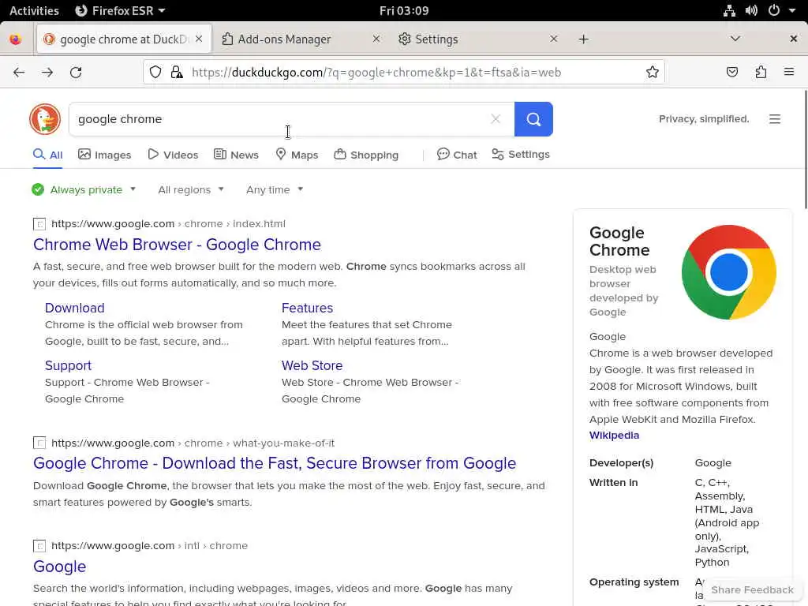Expand system menu arrow in top bar
Image resolution: width=808 pixels, height=606 pixels.
tap(792, 10)
